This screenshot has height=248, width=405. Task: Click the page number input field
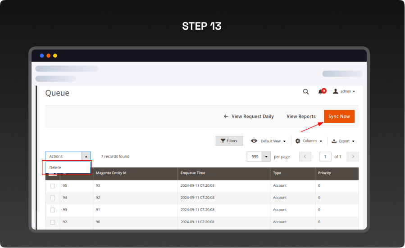pyautogui.click(x=325, y=157)
